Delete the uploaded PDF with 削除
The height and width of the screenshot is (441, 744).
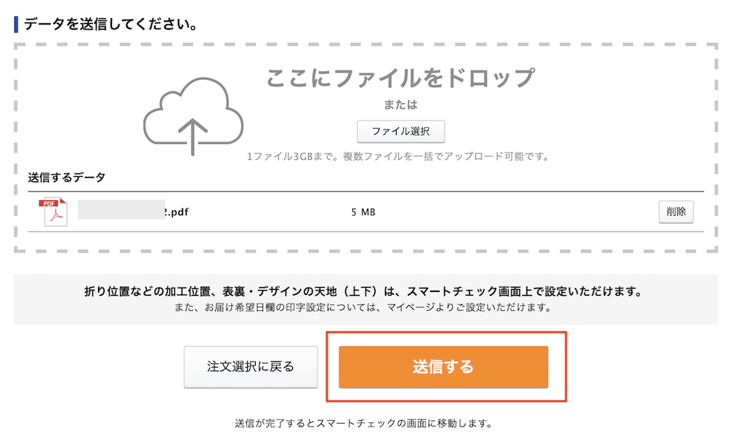676,212
